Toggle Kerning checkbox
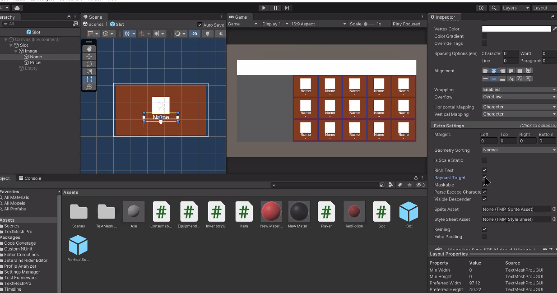The height and width of the screenshot is (293, 557). click(x=484, y=229)
